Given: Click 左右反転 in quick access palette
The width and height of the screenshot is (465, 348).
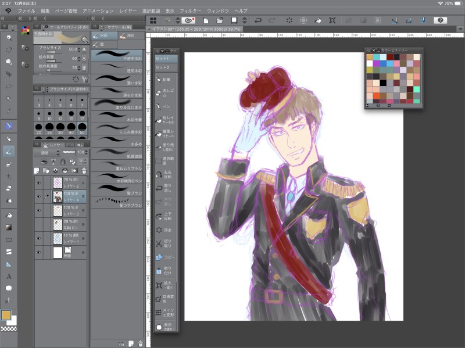Looking at the screenshot, I should coord(166,174).
